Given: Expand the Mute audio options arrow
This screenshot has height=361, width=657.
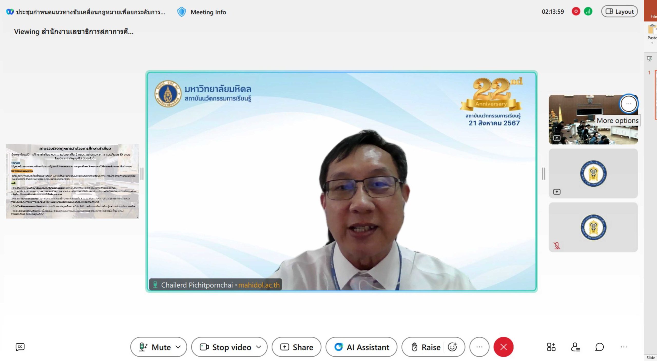Looking at the screenshot, I should [x=178, y=347].
